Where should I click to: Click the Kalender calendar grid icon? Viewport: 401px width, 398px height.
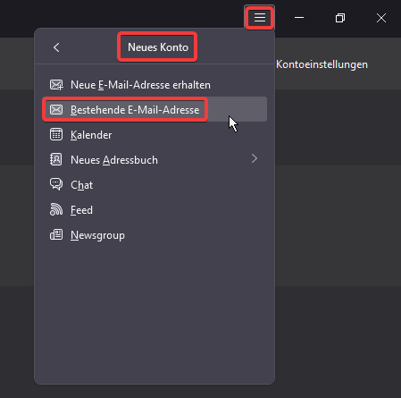56,134
